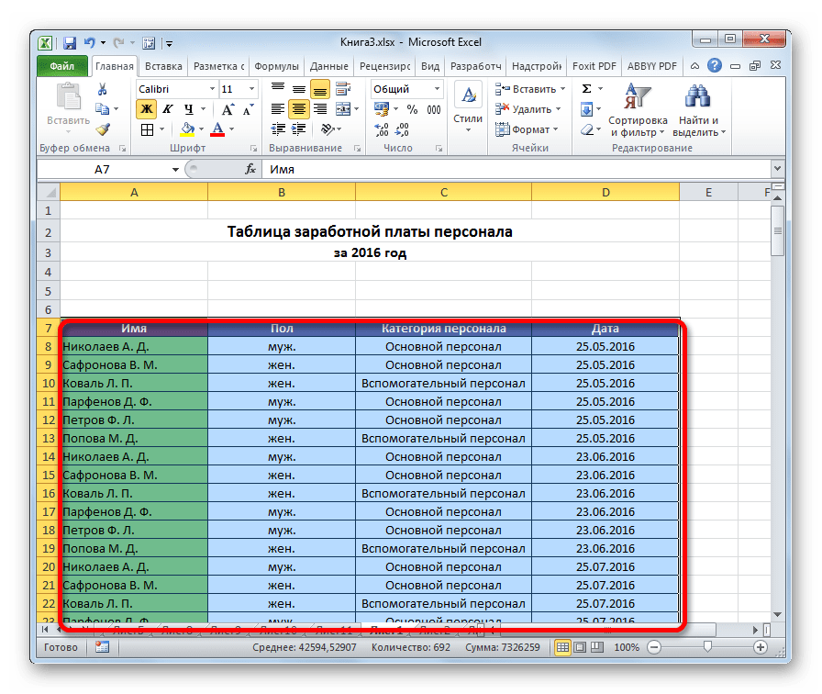Toggle center horizontal alignment

298,109
